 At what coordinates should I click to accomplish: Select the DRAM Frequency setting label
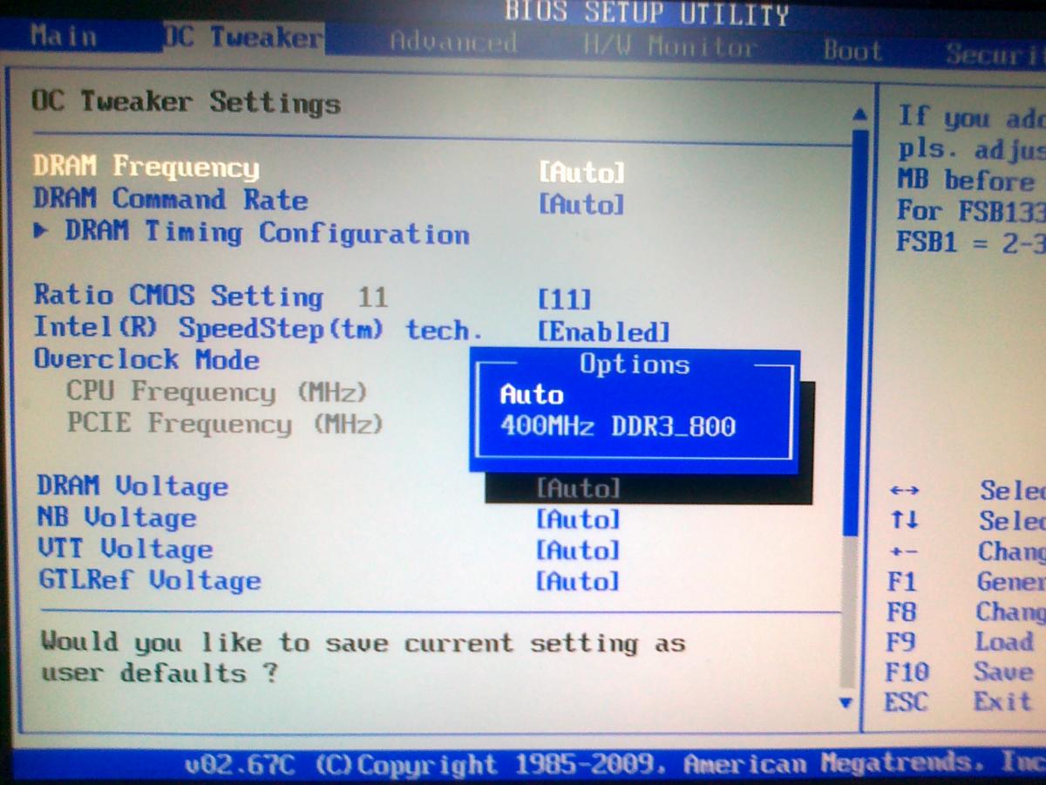pyautogui.click(x=146, y=166)
